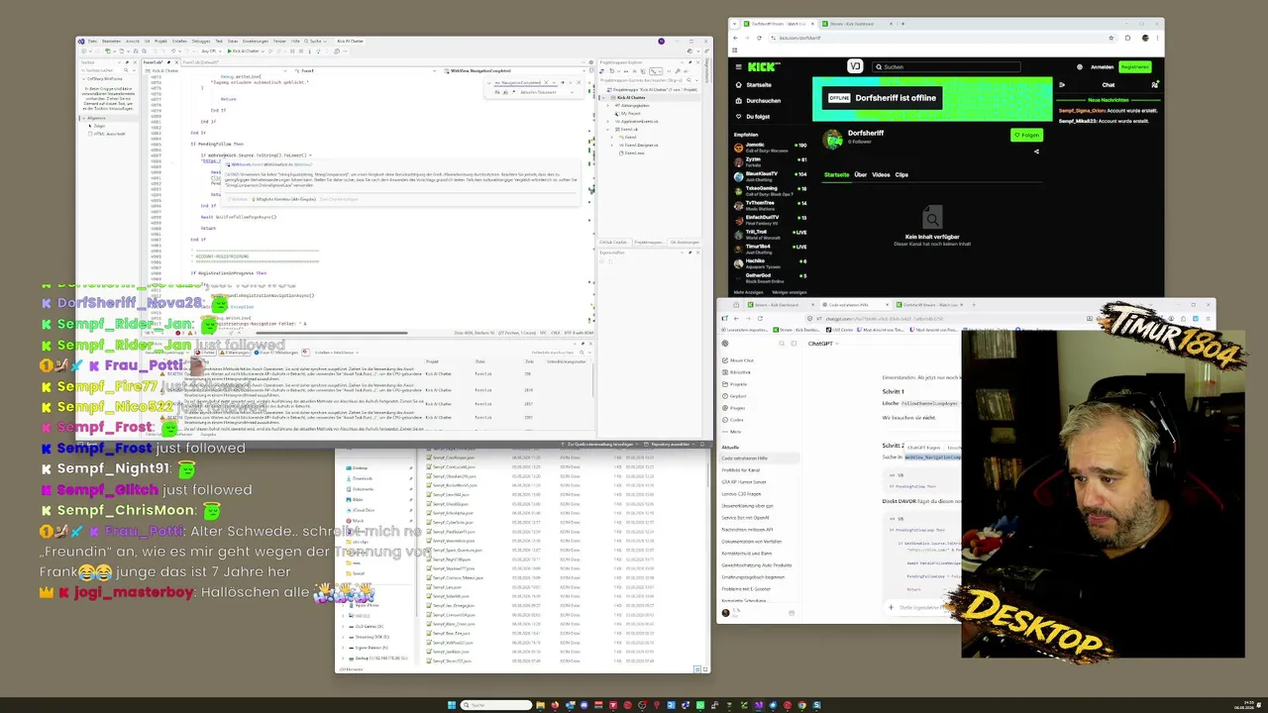
Task: Close the Visual Studio find box
Action: tap(579, 82)
